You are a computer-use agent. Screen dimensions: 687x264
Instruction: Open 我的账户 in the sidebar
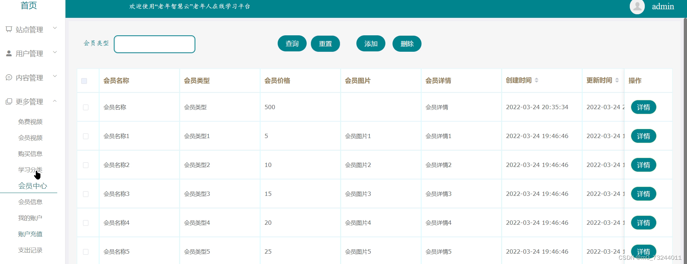(30, 218)
